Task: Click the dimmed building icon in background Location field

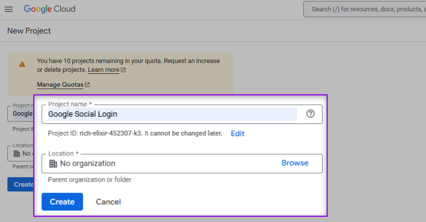Action: [16, 154]
